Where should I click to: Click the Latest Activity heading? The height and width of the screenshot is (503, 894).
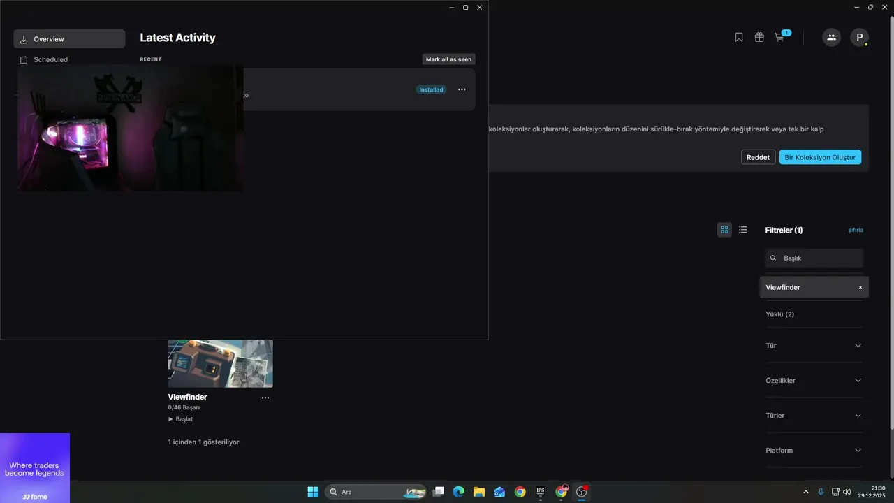(x=177, y=38)
